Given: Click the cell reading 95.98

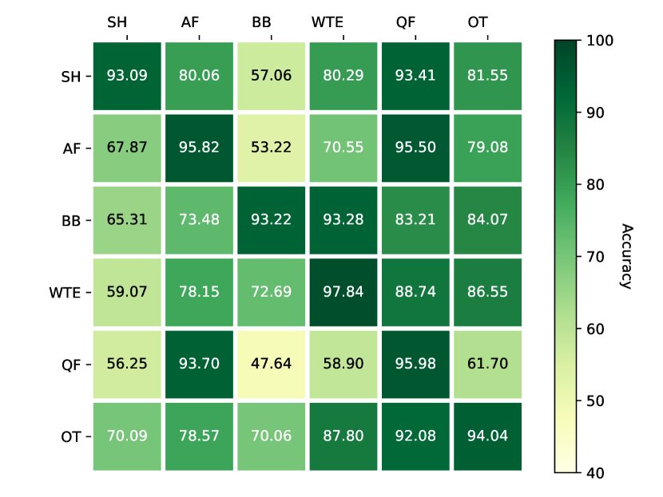Looking at the screenshot, I should 415,364.
